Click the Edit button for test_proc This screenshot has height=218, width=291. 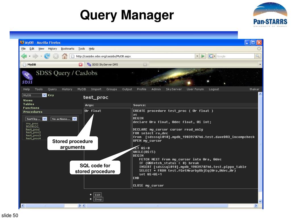point(98,195)
